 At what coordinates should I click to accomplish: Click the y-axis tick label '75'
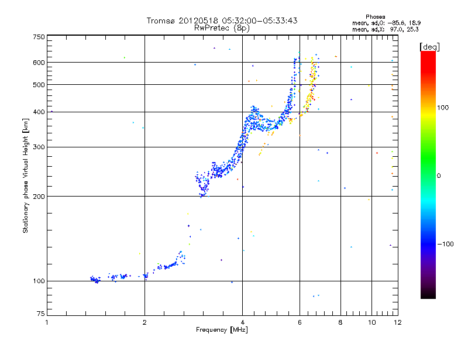tap(41, 314)
